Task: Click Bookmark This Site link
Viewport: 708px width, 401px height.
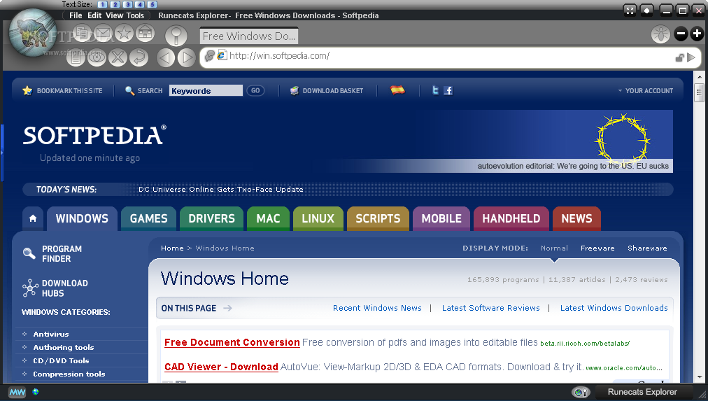Action: click(x=63, y=91)
